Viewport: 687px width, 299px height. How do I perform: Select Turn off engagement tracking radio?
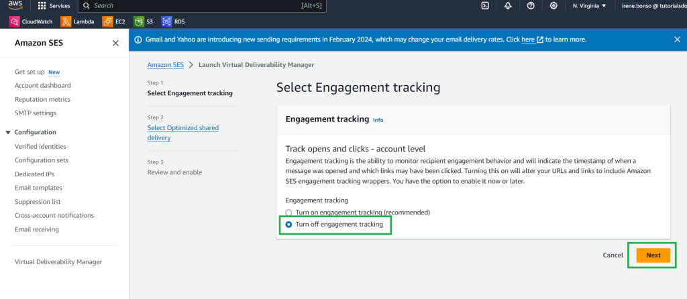click(288, 225)
